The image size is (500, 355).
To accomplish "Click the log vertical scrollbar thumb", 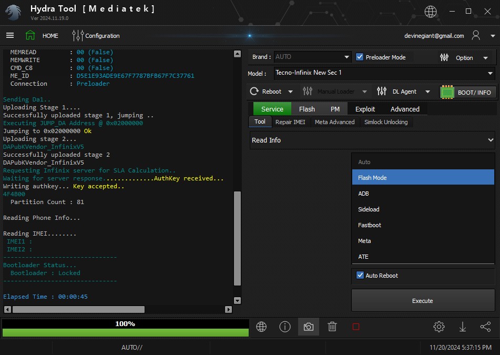I will click(237, 238).
